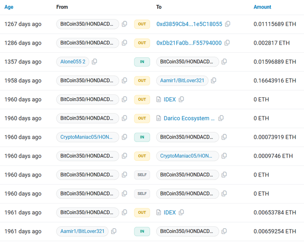Screen dimensions: 304x242
Task: Sort by the Age column header
Action: coord(9,7)
